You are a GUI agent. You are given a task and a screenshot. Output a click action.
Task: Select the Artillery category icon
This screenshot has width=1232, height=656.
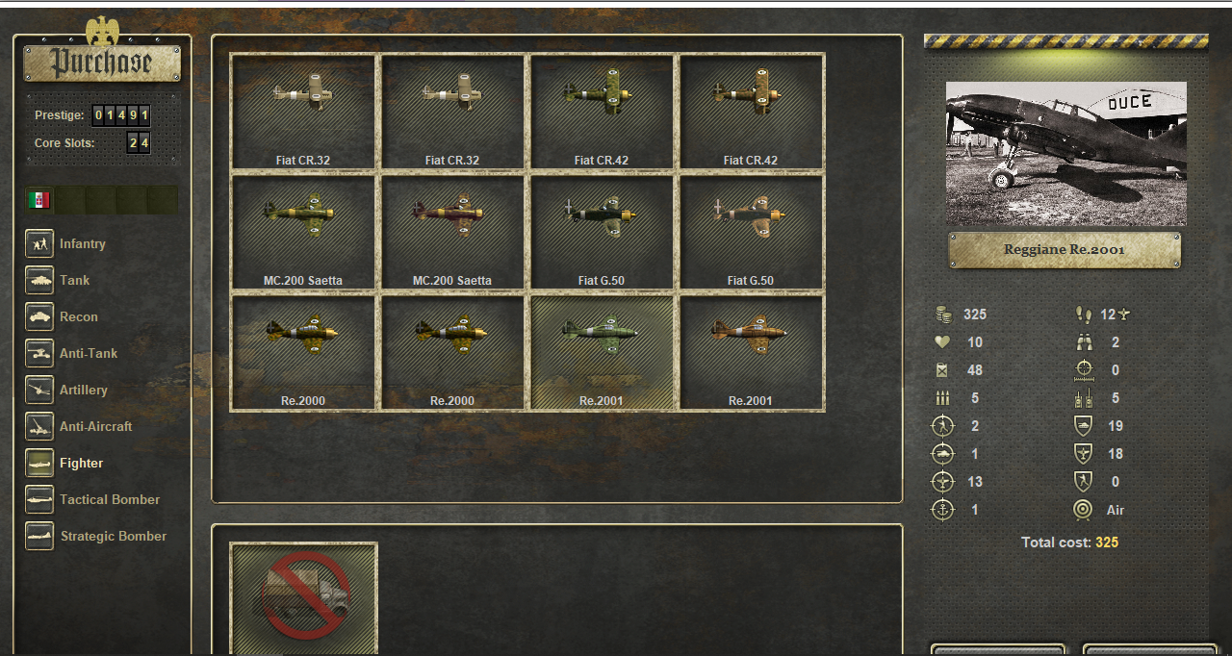tap(39, 390)
